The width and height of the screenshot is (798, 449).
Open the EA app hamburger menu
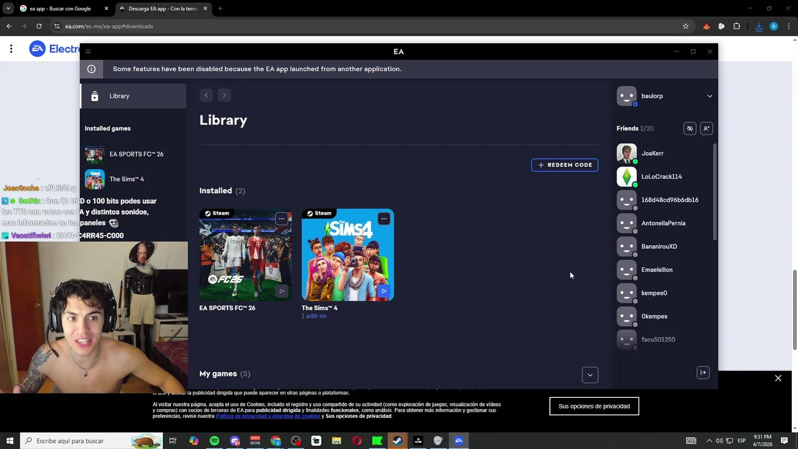point(88,51)
